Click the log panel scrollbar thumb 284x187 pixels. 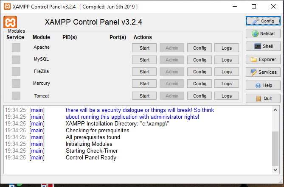(x=276, y=148)
